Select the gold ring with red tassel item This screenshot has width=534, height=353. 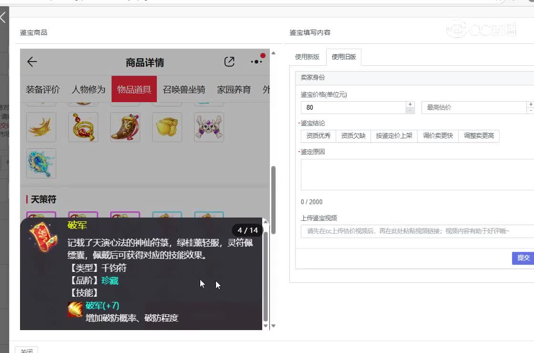(83, 127)
